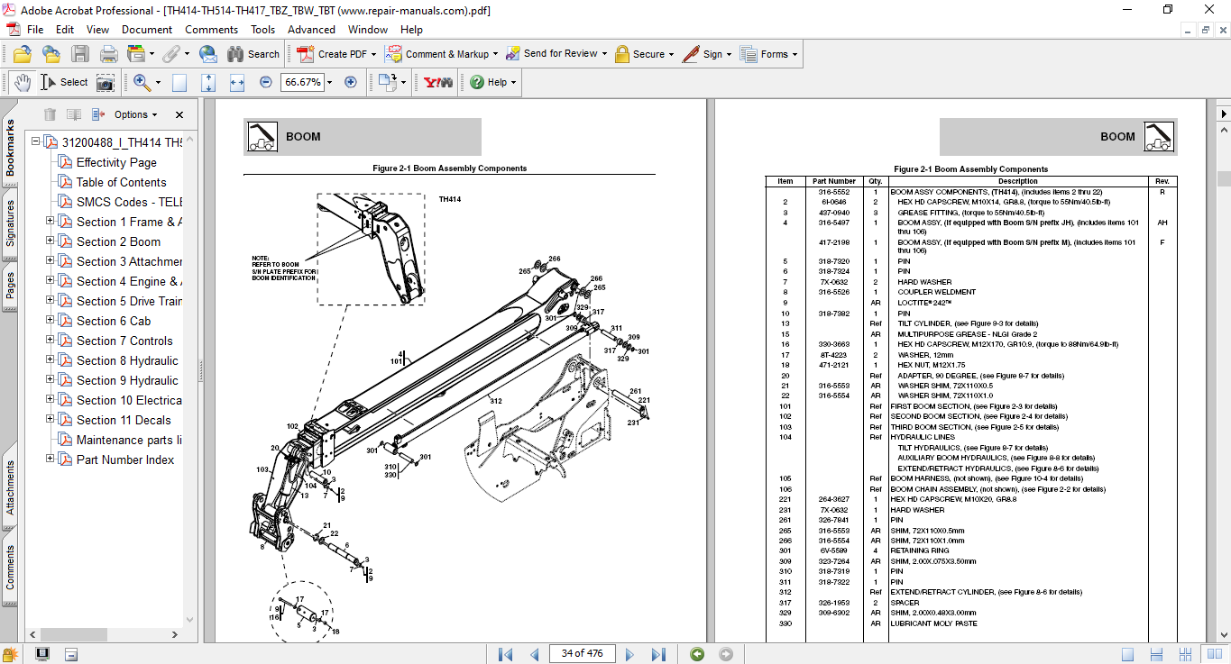Open the zoom percentage dropdown arrow
The image size is (1231, 664).
(x=329, y=82)
